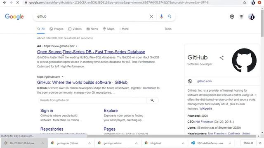Screen dimensions: 264x148
Task: Click the Google logo
Action: click(x=14, y=16)
